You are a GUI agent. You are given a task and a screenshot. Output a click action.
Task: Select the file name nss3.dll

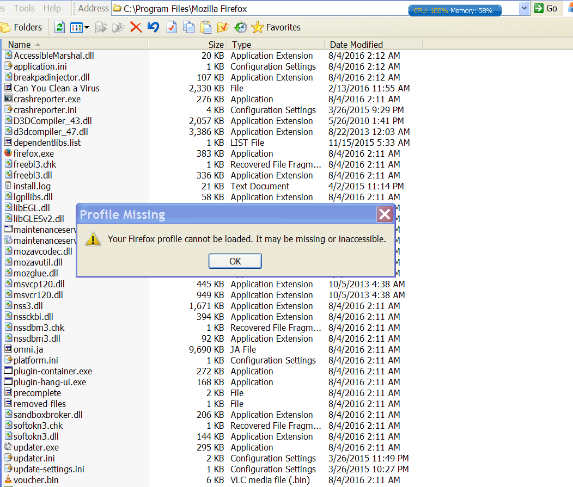(28, 306)
